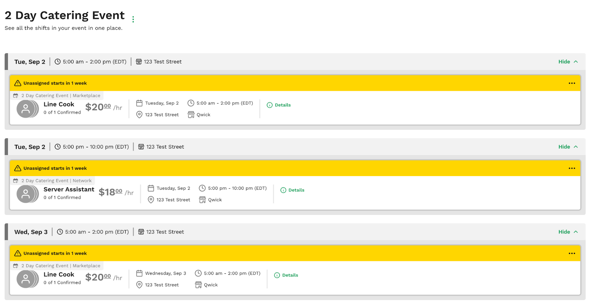Click warning triangle on Server Assistant banner
Image resolution: width=589 pixels, height=308 pixels.
coord(18,168)
